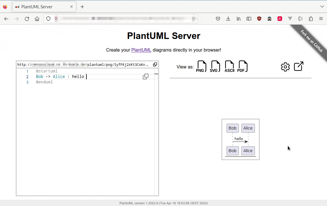Place cursor on @startuml line
This screenshot has width=327, height=206.
(47, 71)
